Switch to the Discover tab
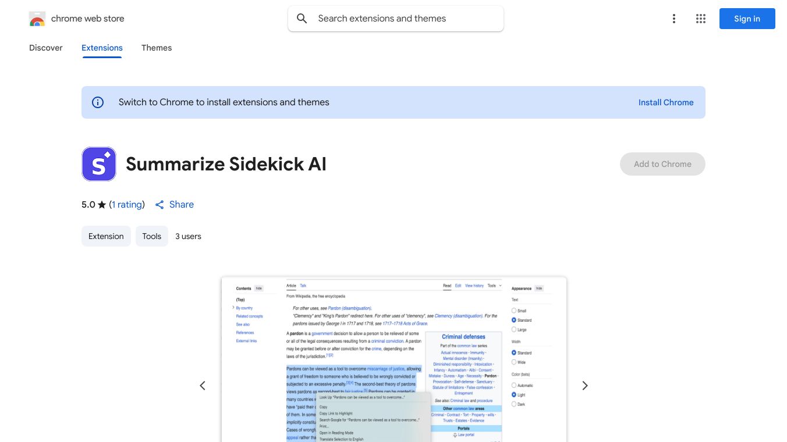The image size is (787, 442). click(46, 48)
